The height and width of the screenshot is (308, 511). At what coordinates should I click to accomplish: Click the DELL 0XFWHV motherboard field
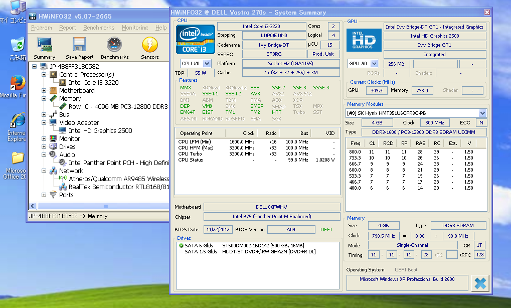pyautogui.click(x=271, y=207)
